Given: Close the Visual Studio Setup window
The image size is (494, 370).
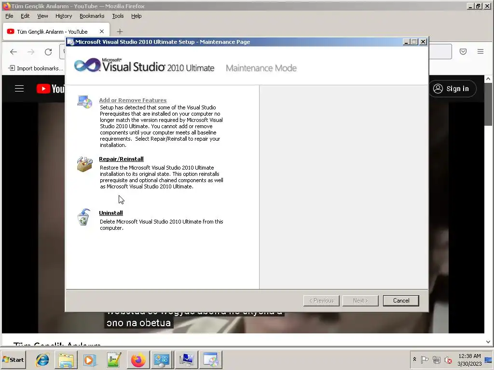Looking at the screenshot, I should pyautogui.click(x=423, y=42).
